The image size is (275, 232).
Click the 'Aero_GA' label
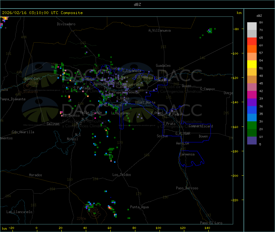tap(183, 143)
